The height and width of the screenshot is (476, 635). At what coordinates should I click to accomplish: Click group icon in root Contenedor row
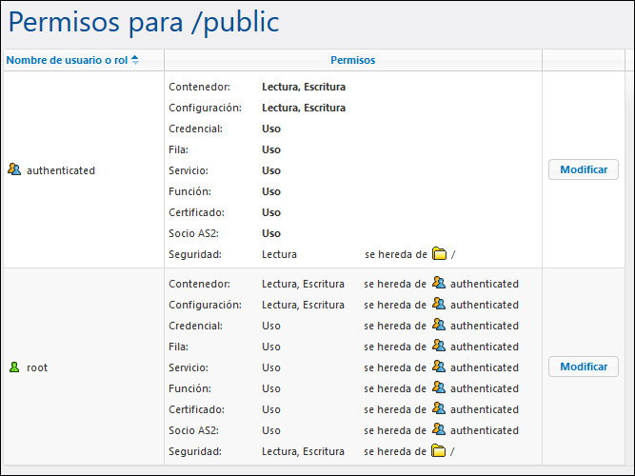(x=439, y=283)
